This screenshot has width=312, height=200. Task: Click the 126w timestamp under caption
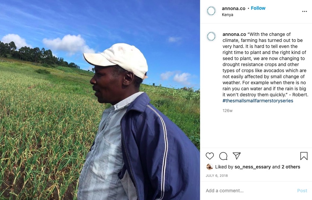227,111
